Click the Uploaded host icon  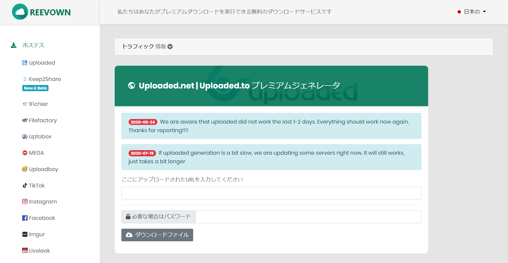[x=25, y=63]
